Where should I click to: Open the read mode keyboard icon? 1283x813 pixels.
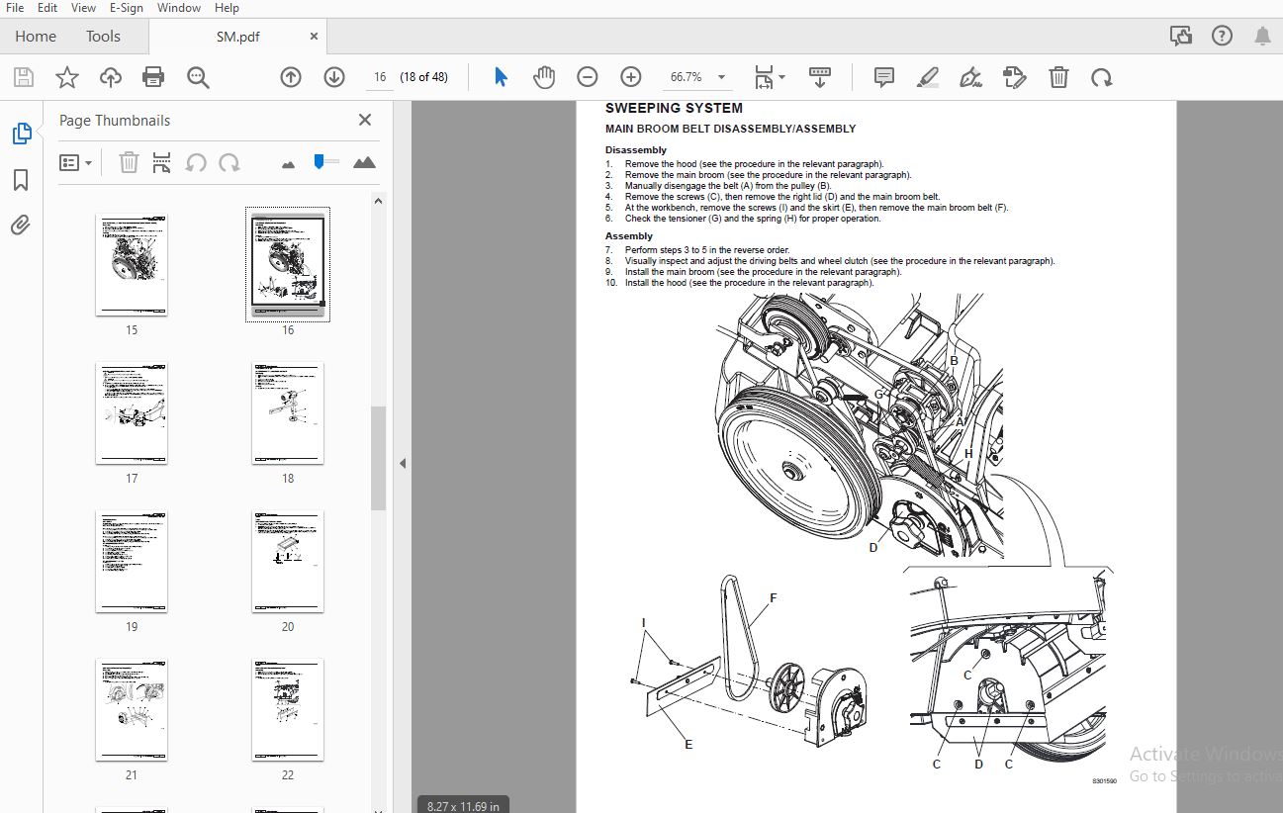(x=820, y=77)
